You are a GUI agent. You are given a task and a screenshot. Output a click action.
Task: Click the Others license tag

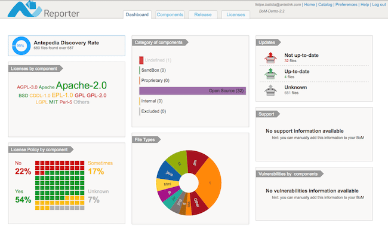coord(81,102)
